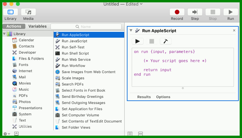The image size is (242, 138).
Task: Select Mail category in Library
Action: pyautogui.click(x=22, y=77)
